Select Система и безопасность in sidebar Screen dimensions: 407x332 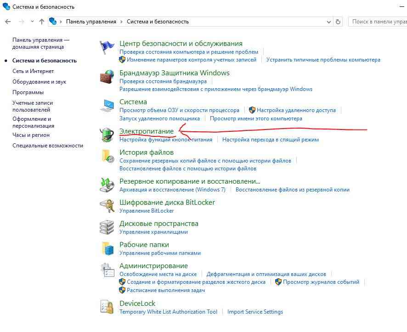point(45,61)
